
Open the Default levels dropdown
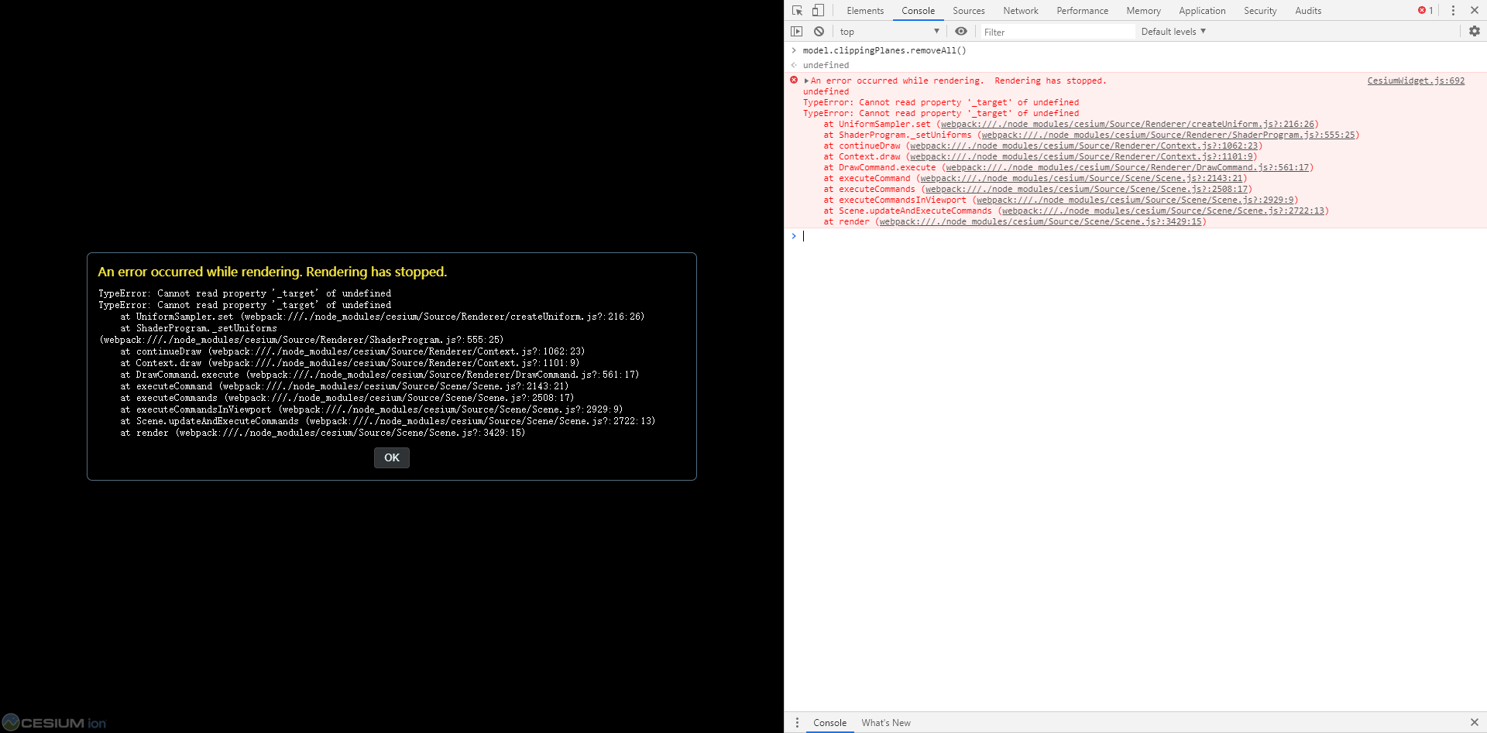click(1173, 32)
